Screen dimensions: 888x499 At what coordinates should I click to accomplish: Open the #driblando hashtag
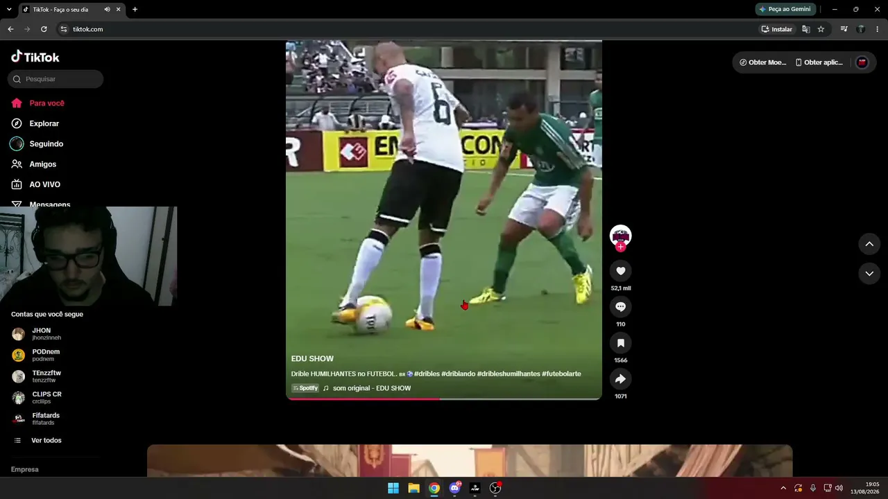pyautogui.click(x=459, y=374)
